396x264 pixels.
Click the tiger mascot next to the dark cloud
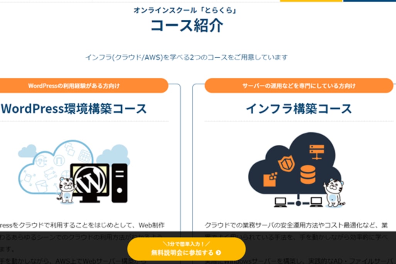[x=334, y=193]
